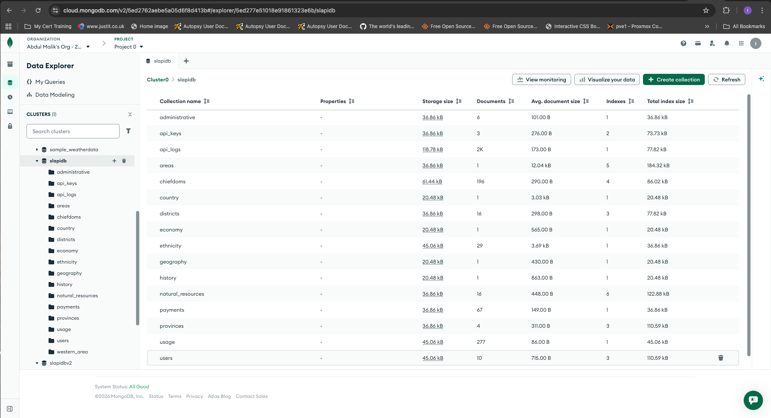The image size is (771, 418).
Task: Sort by Avg. document size
Action: pyautogui.click(x=586, y=101)
